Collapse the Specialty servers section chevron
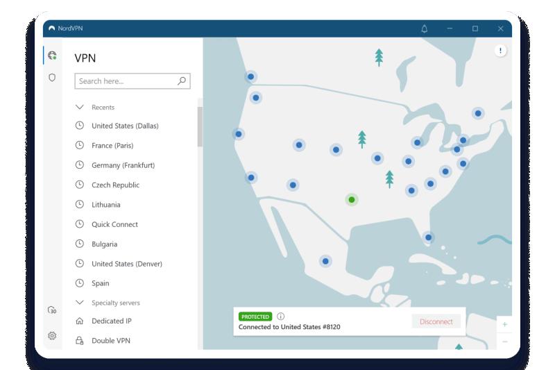The height and width of the screenshot is (370, 555). click(80, 303)
